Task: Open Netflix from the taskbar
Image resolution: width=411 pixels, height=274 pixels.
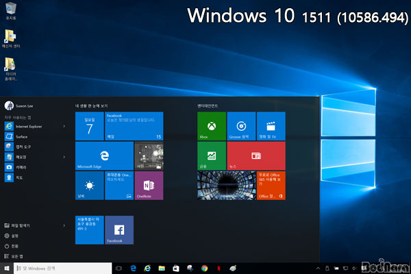Action: [x=219, y=269]
